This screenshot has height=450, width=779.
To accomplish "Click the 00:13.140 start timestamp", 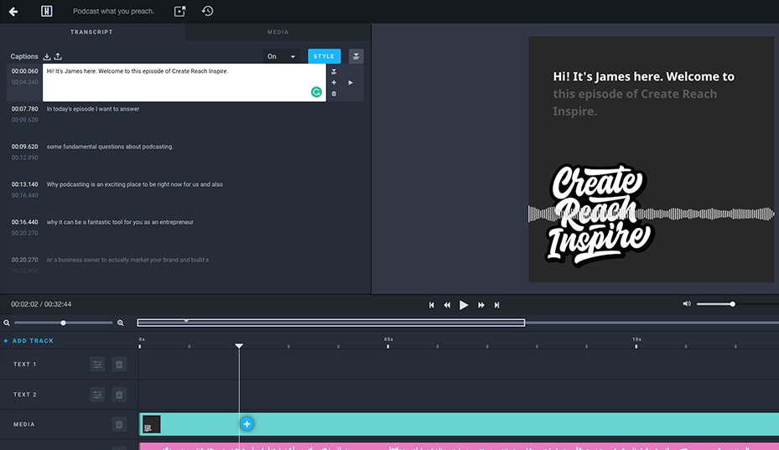I will 25,184.
